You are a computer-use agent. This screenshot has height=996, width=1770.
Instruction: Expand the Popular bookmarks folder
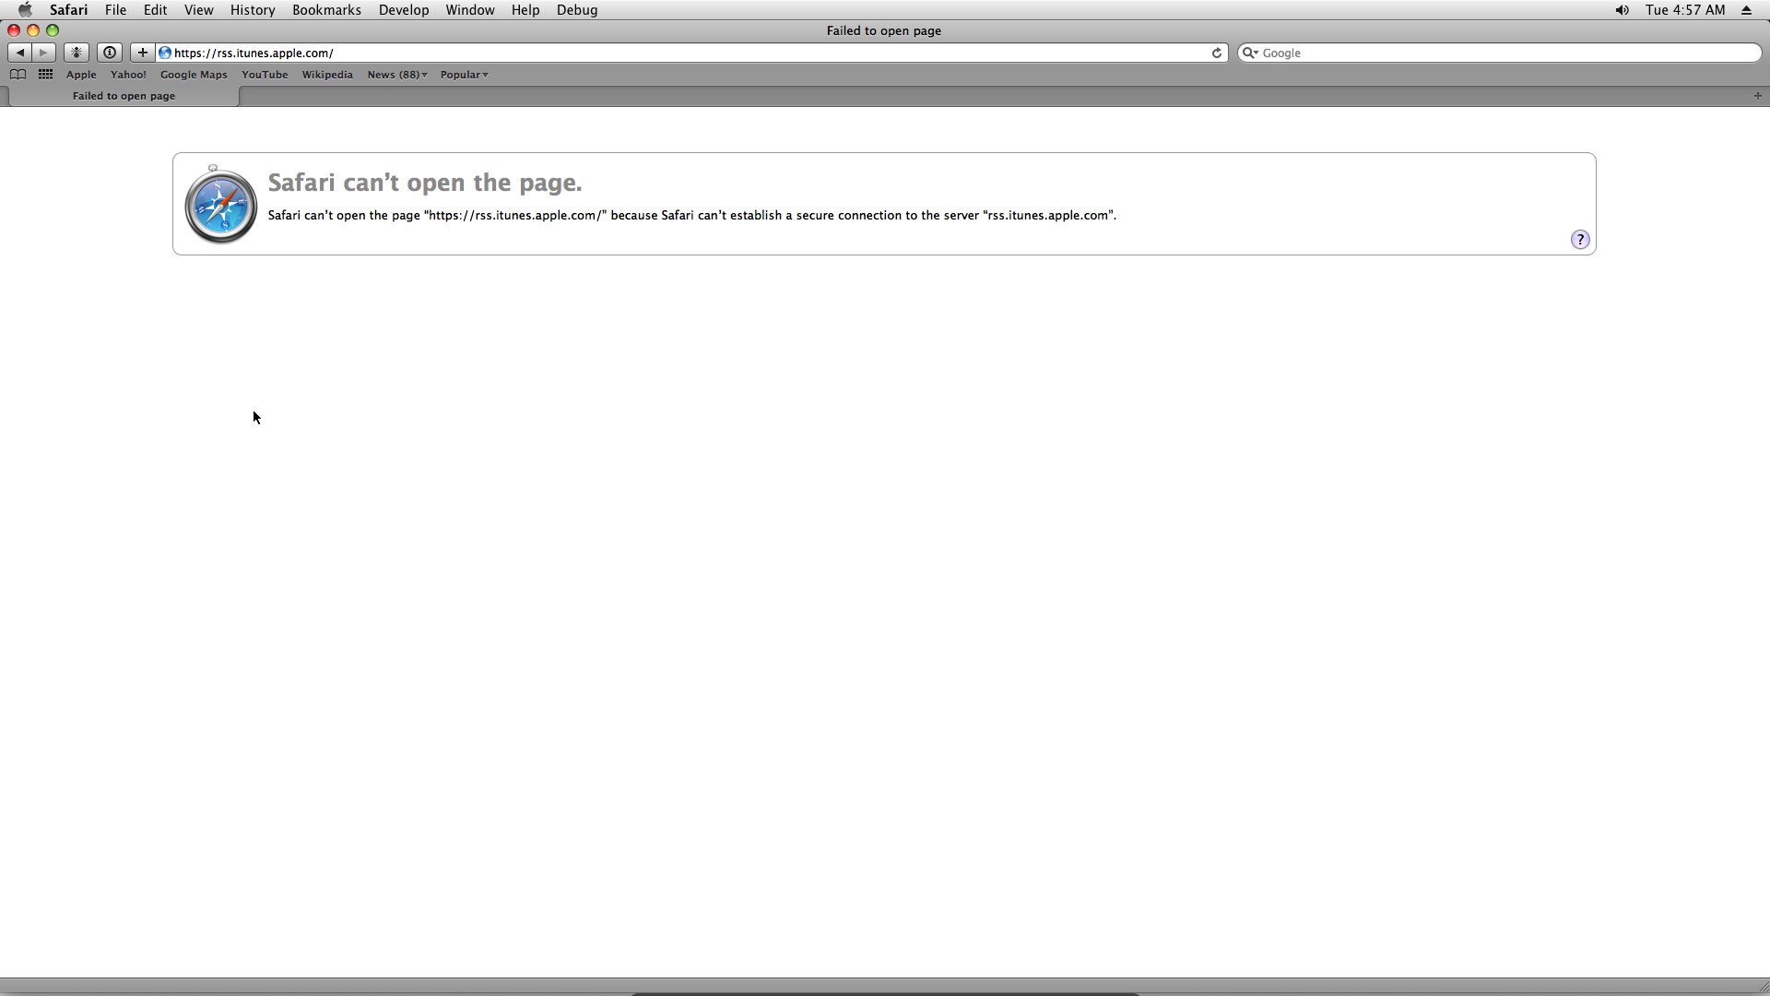464,75
